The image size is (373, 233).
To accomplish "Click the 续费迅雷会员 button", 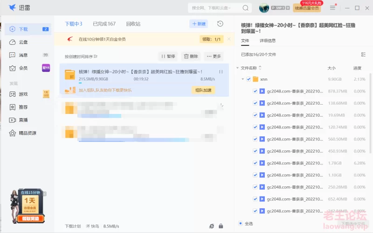I will click(x=307, y=8).
